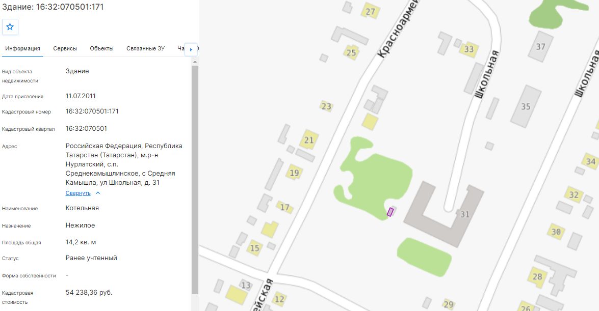Click building number 35 on the map
Screen dimensions: 599x311
click(x=526, y=107)
